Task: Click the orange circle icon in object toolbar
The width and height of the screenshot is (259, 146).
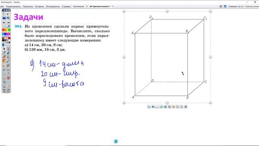Action: coord(174,107)
